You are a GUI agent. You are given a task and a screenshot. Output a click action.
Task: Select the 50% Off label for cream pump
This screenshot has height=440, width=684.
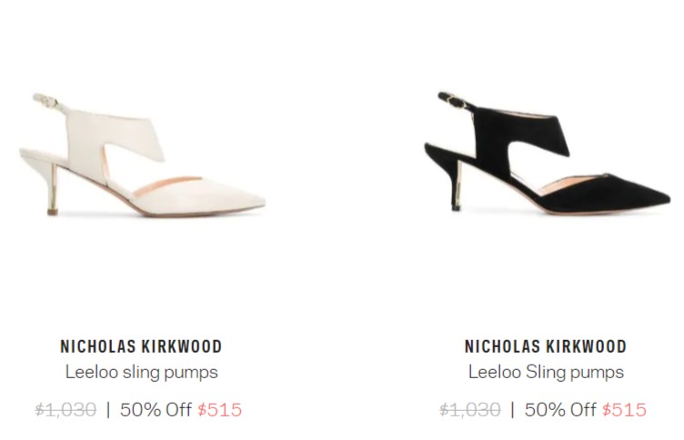click(x=156, y=409)
